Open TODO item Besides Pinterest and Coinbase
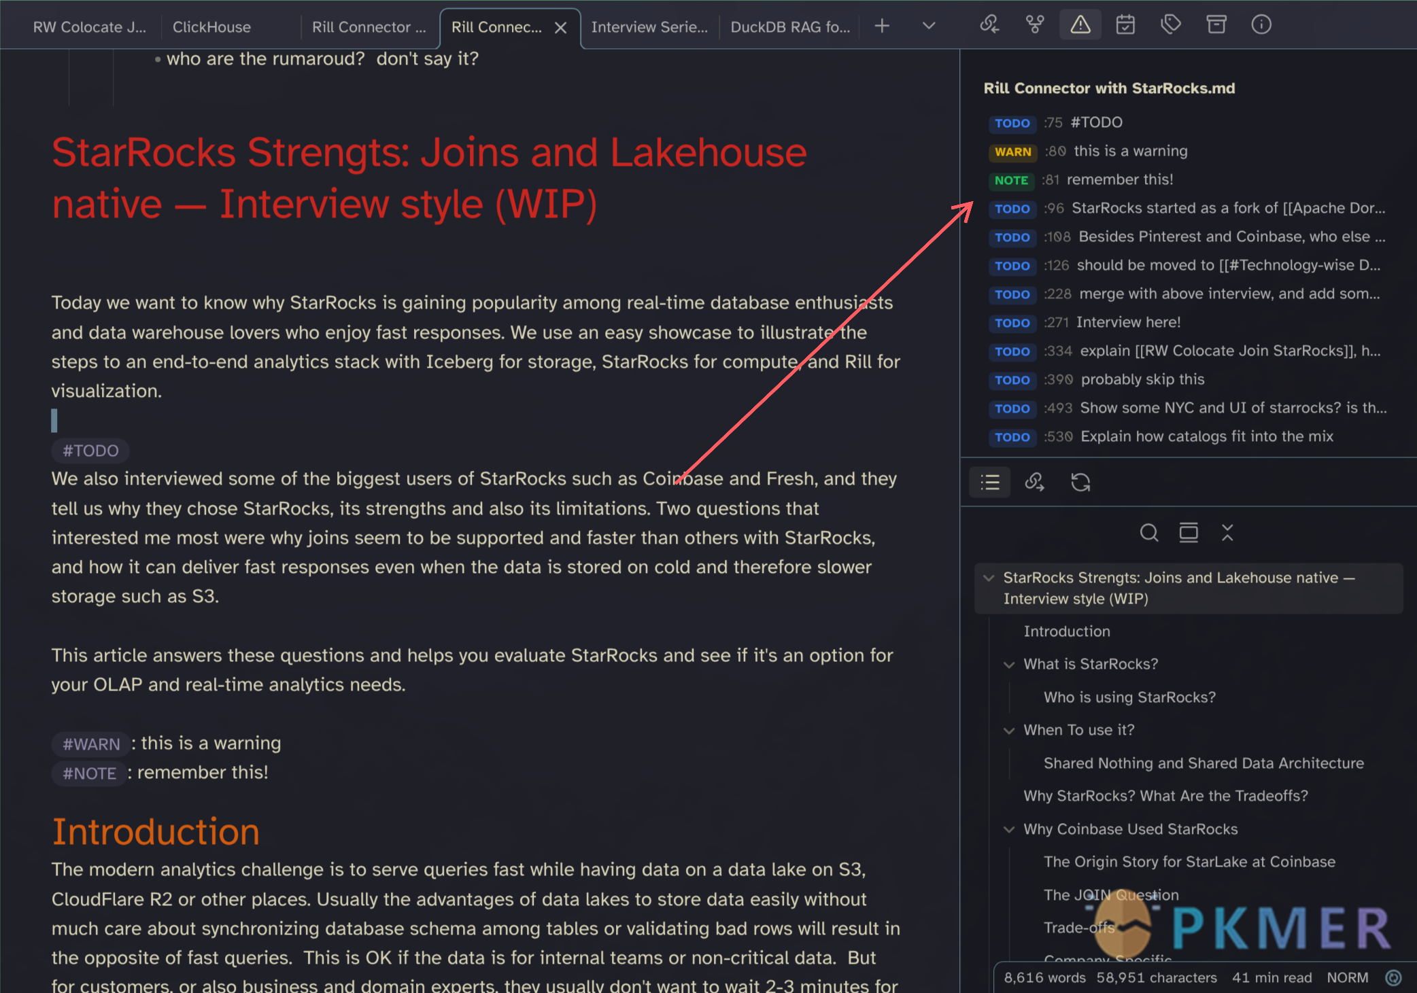Screen dimensions: 1417x993 [x=1187, y=237]
